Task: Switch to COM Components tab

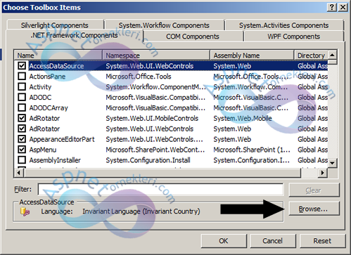Action: pyautogui.click(x=193, y=37)
